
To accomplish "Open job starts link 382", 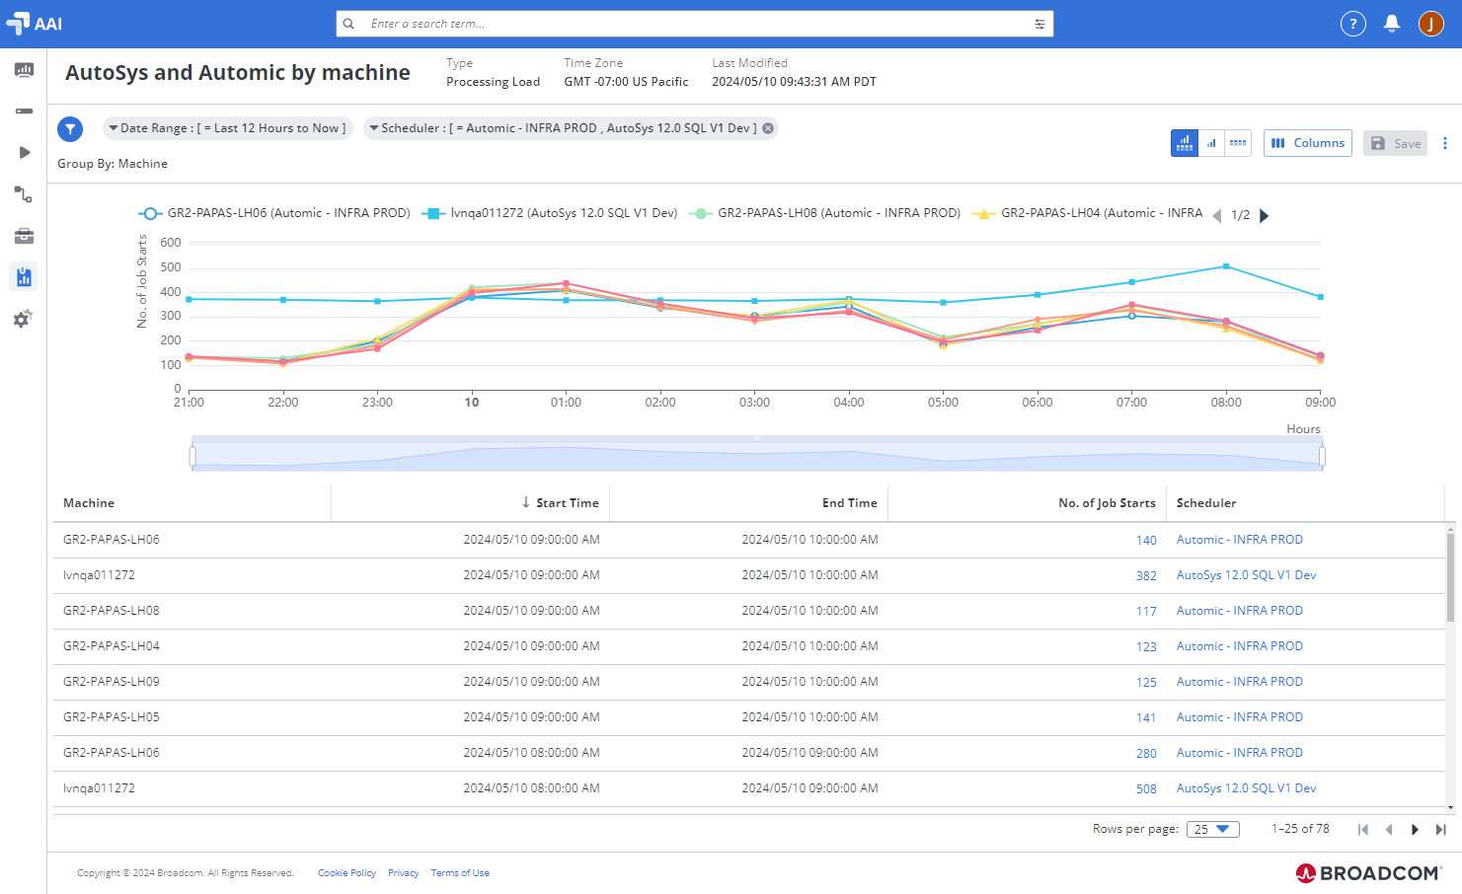I will 1146,576.
